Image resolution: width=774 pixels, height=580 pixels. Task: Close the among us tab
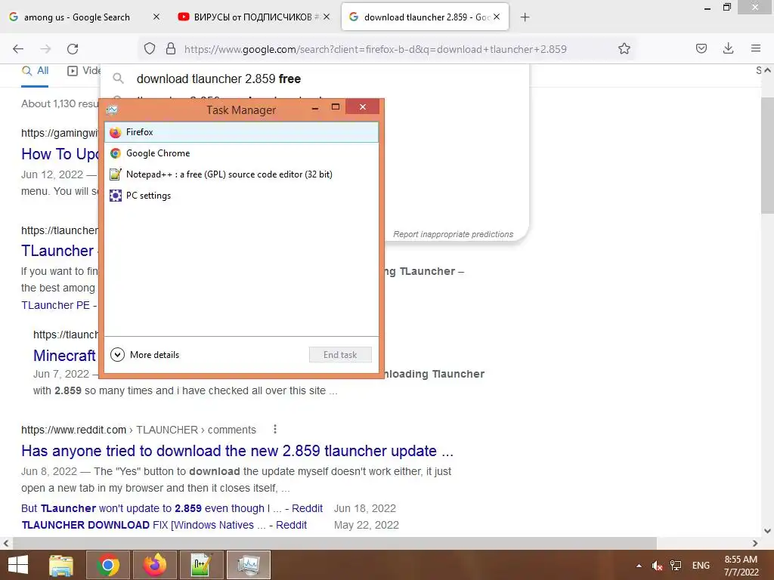[x=156, y=17]
